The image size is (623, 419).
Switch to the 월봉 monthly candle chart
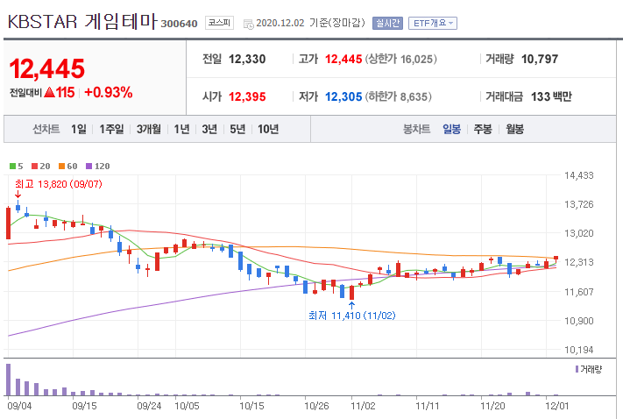514,129
